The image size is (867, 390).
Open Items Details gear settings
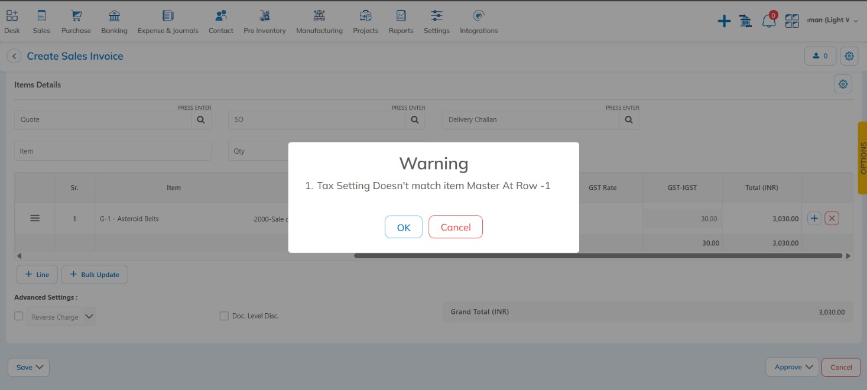(843, 84)
